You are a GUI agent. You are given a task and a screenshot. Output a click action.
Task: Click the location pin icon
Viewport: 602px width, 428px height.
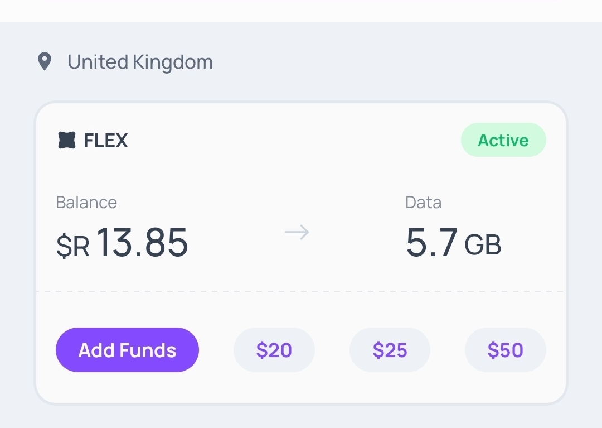45,61
